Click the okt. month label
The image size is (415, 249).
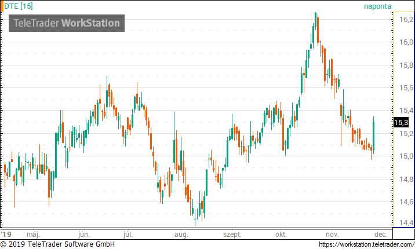tap(281, 234)
